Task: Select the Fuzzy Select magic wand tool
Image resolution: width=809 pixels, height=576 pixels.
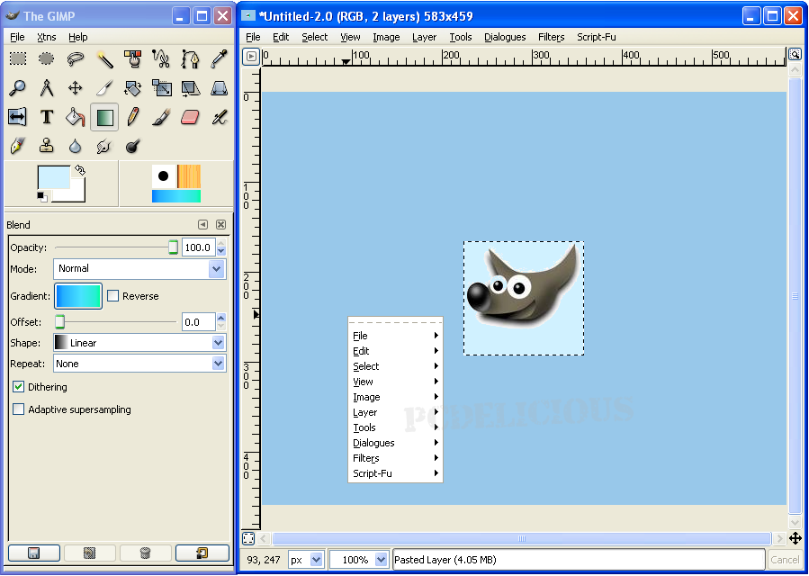Action: point(104,58)
